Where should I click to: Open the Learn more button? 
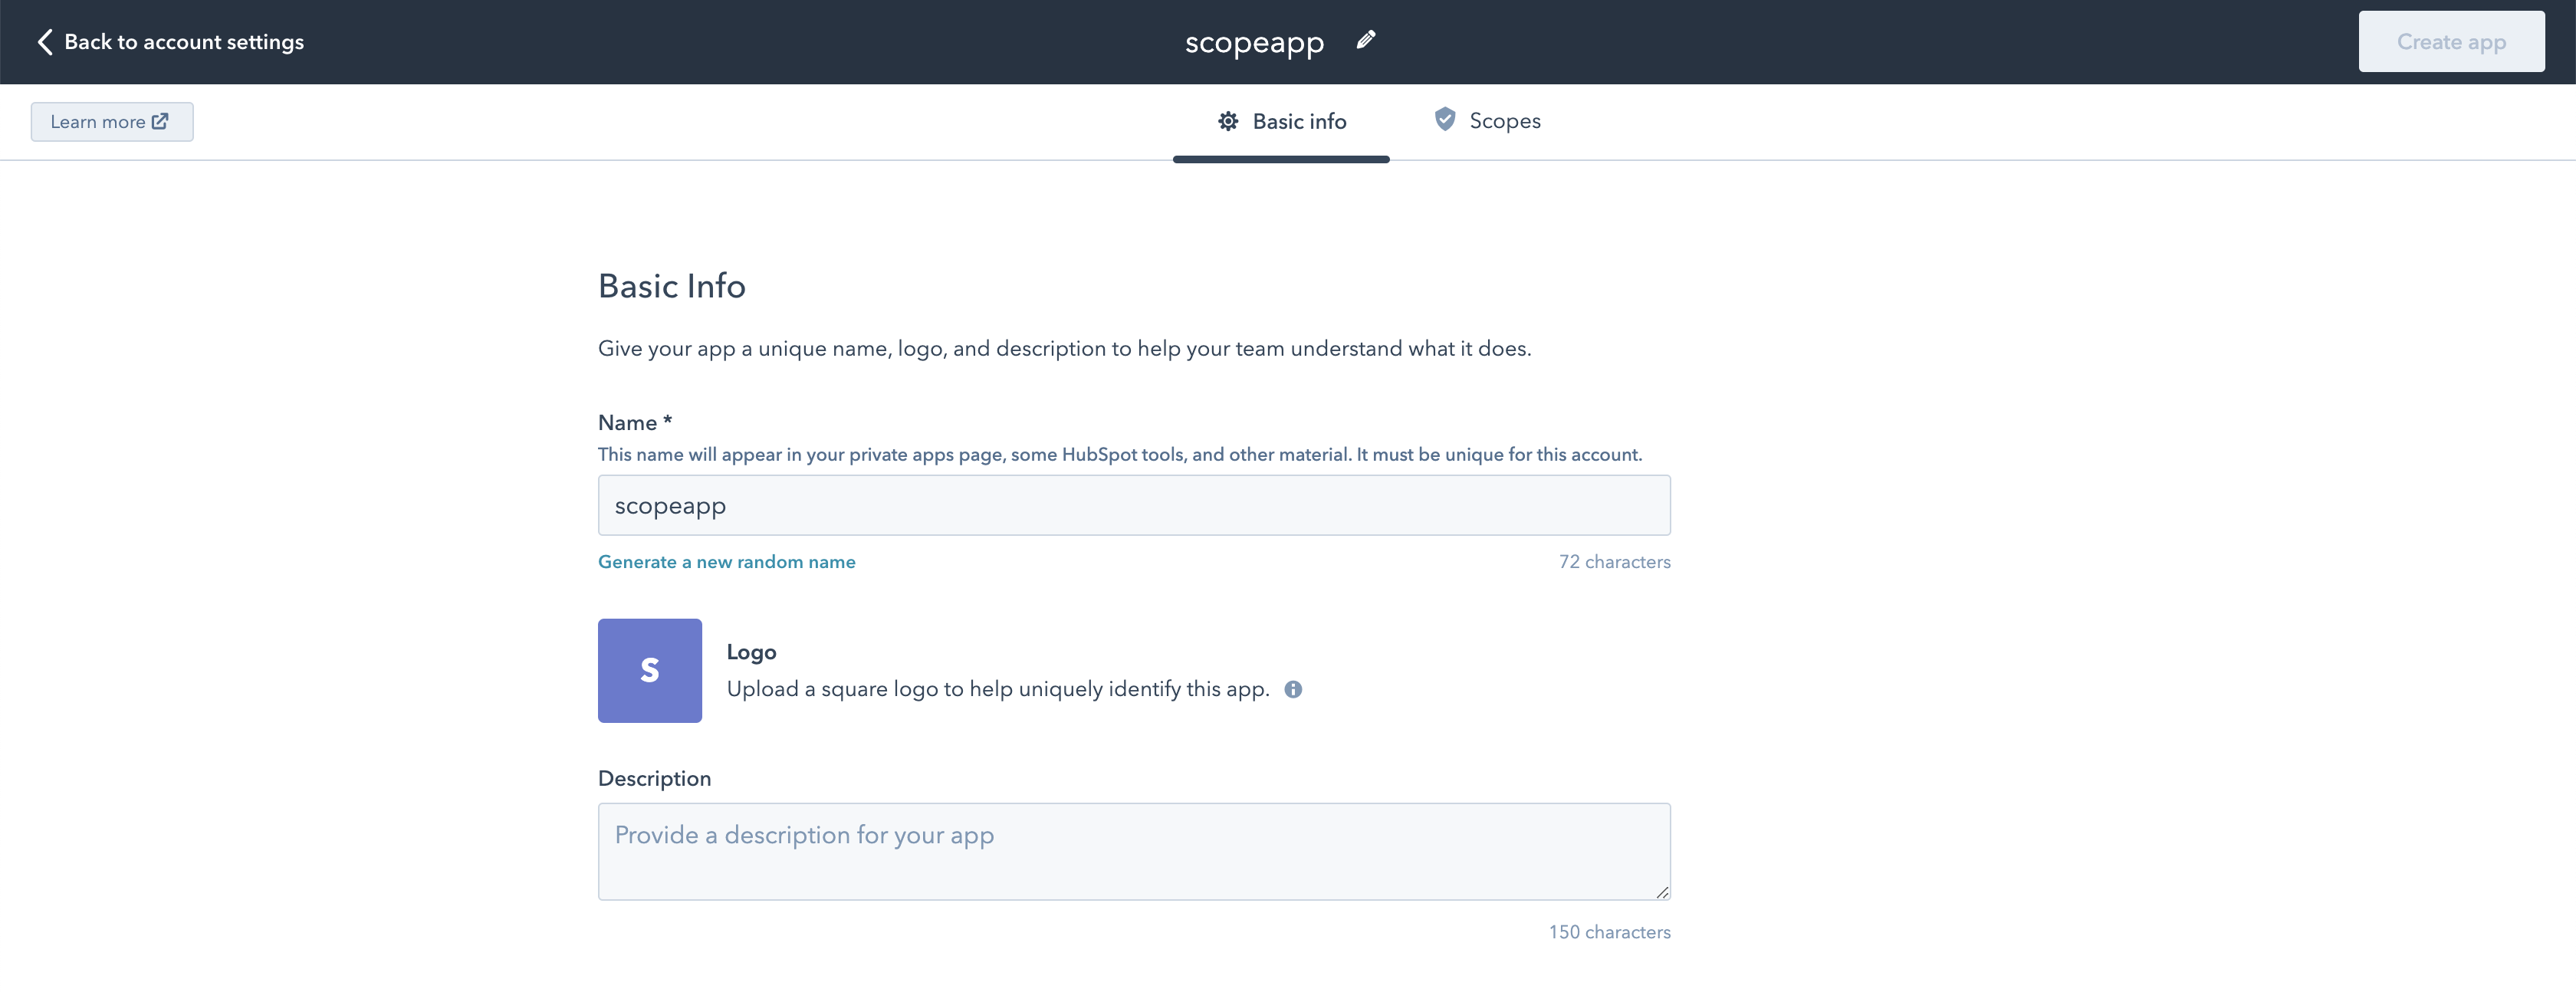coord(112,122)
